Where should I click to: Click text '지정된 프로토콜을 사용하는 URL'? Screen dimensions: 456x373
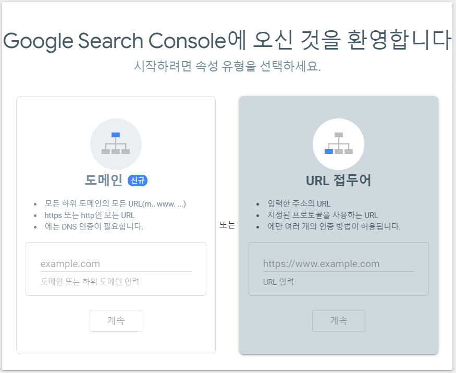click(x=323, y=215)
